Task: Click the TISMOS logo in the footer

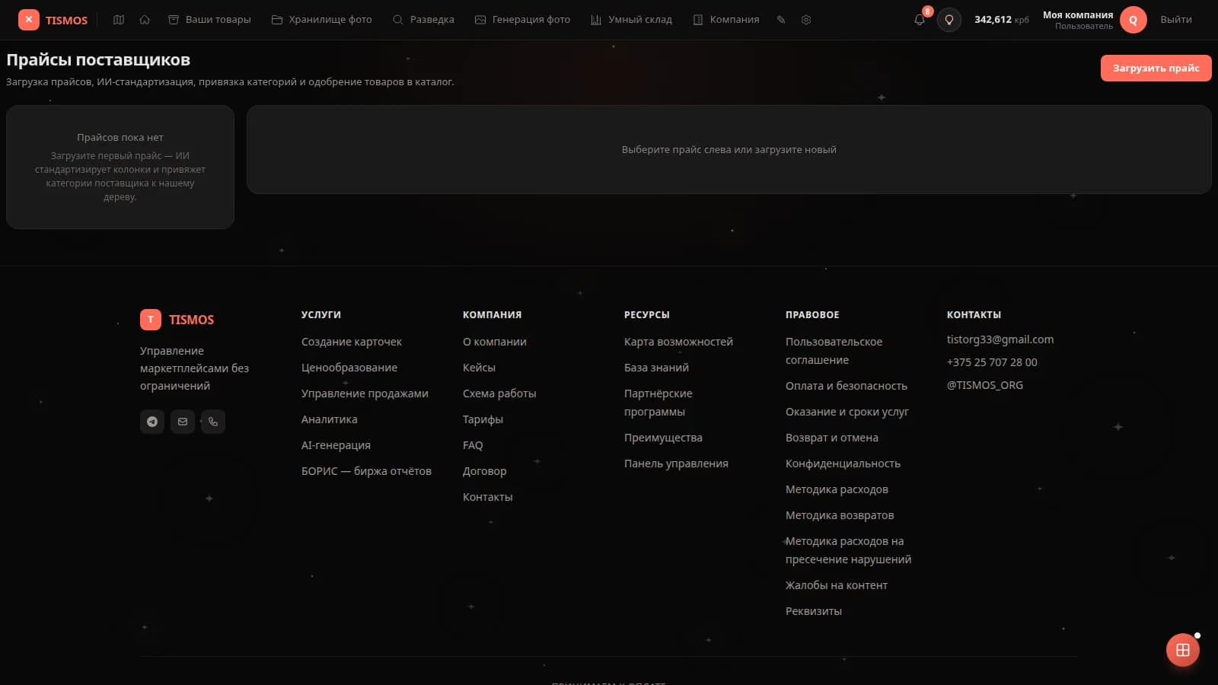Action: pos(177,320)
